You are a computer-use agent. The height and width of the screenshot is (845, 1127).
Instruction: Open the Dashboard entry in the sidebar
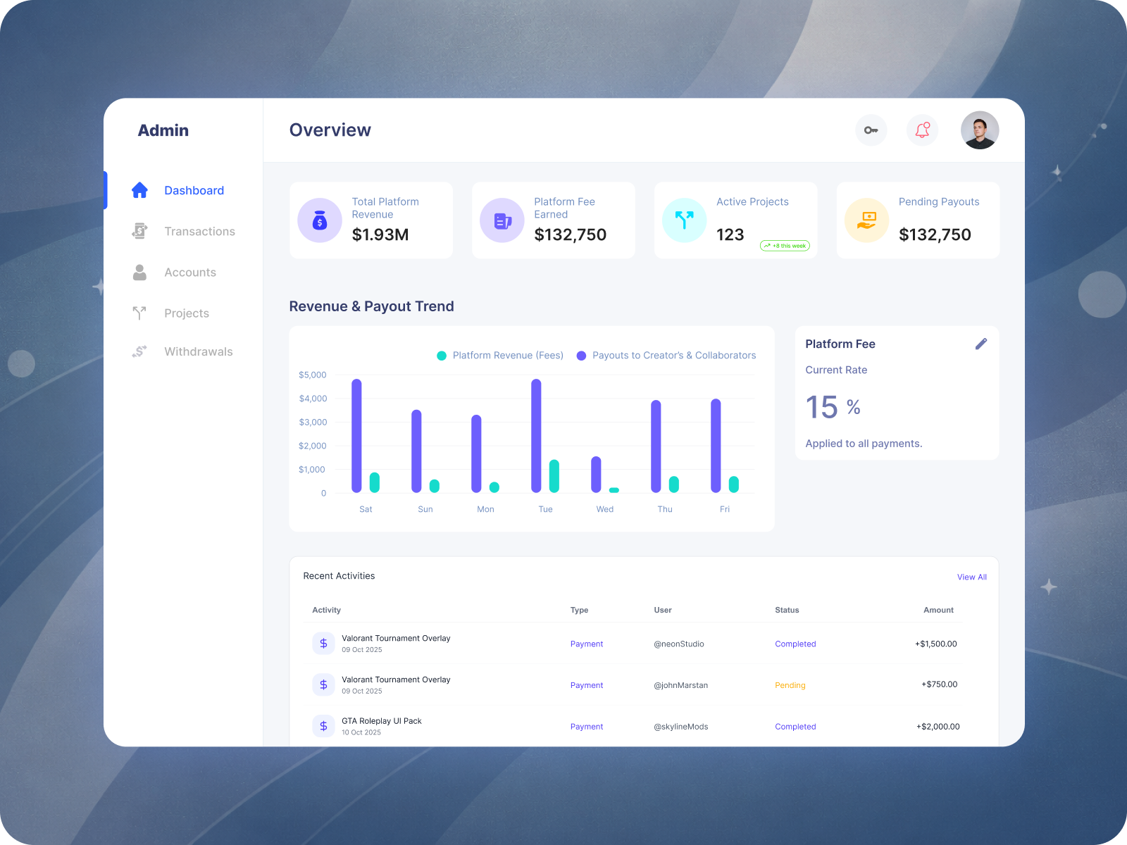[194, 190]
